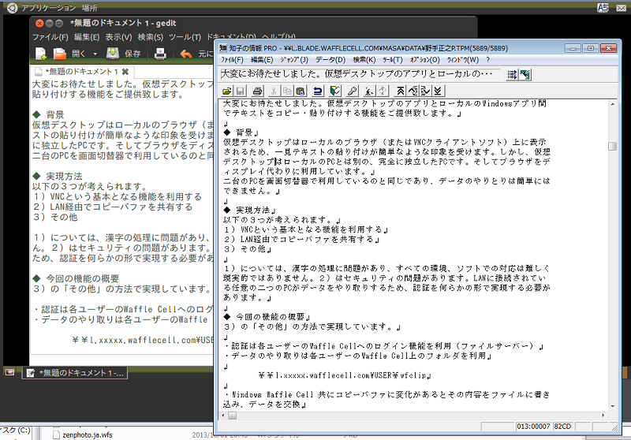
Task: Click the floppy save icon in 知子の情報
Action: (241, 91)
